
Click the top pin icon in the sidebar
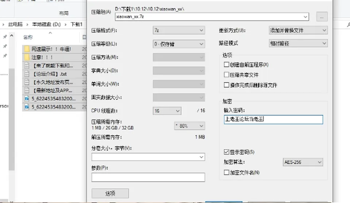pos(5,36)
